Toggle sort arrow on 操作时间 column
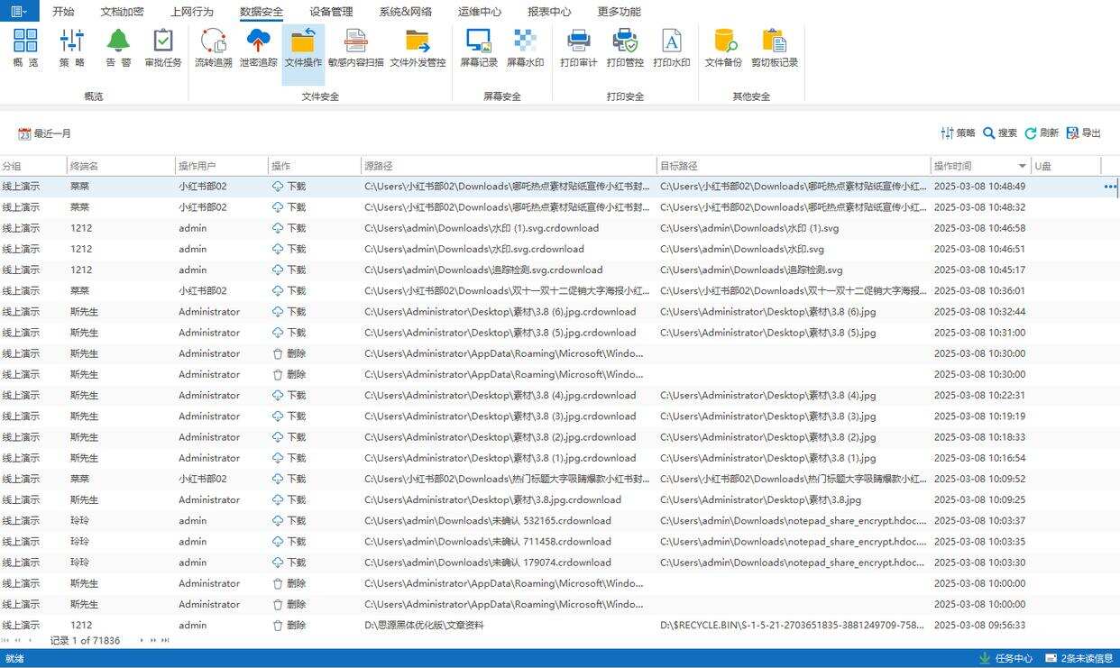The image size is (1120, 668). [x=1022, y=166]
